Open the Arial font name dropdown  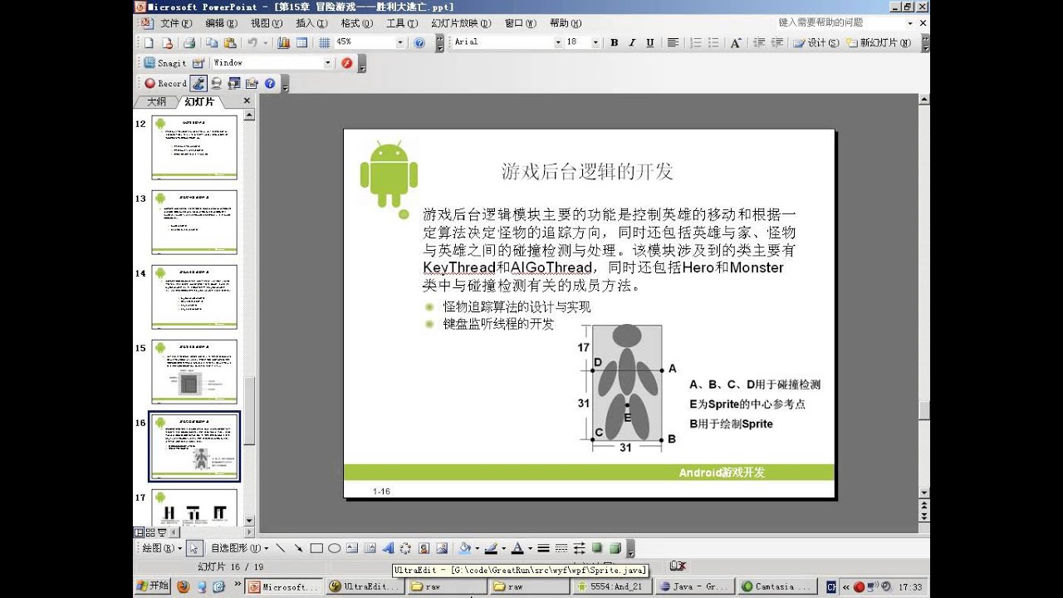(x=558, y=42)
